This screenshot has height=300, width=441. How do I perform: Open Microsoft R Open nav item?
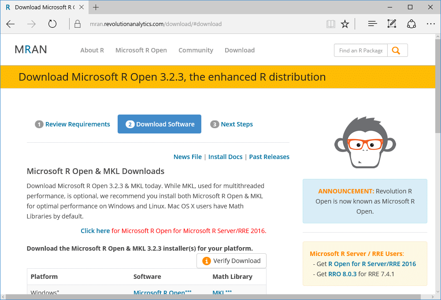tap(141, 50)
